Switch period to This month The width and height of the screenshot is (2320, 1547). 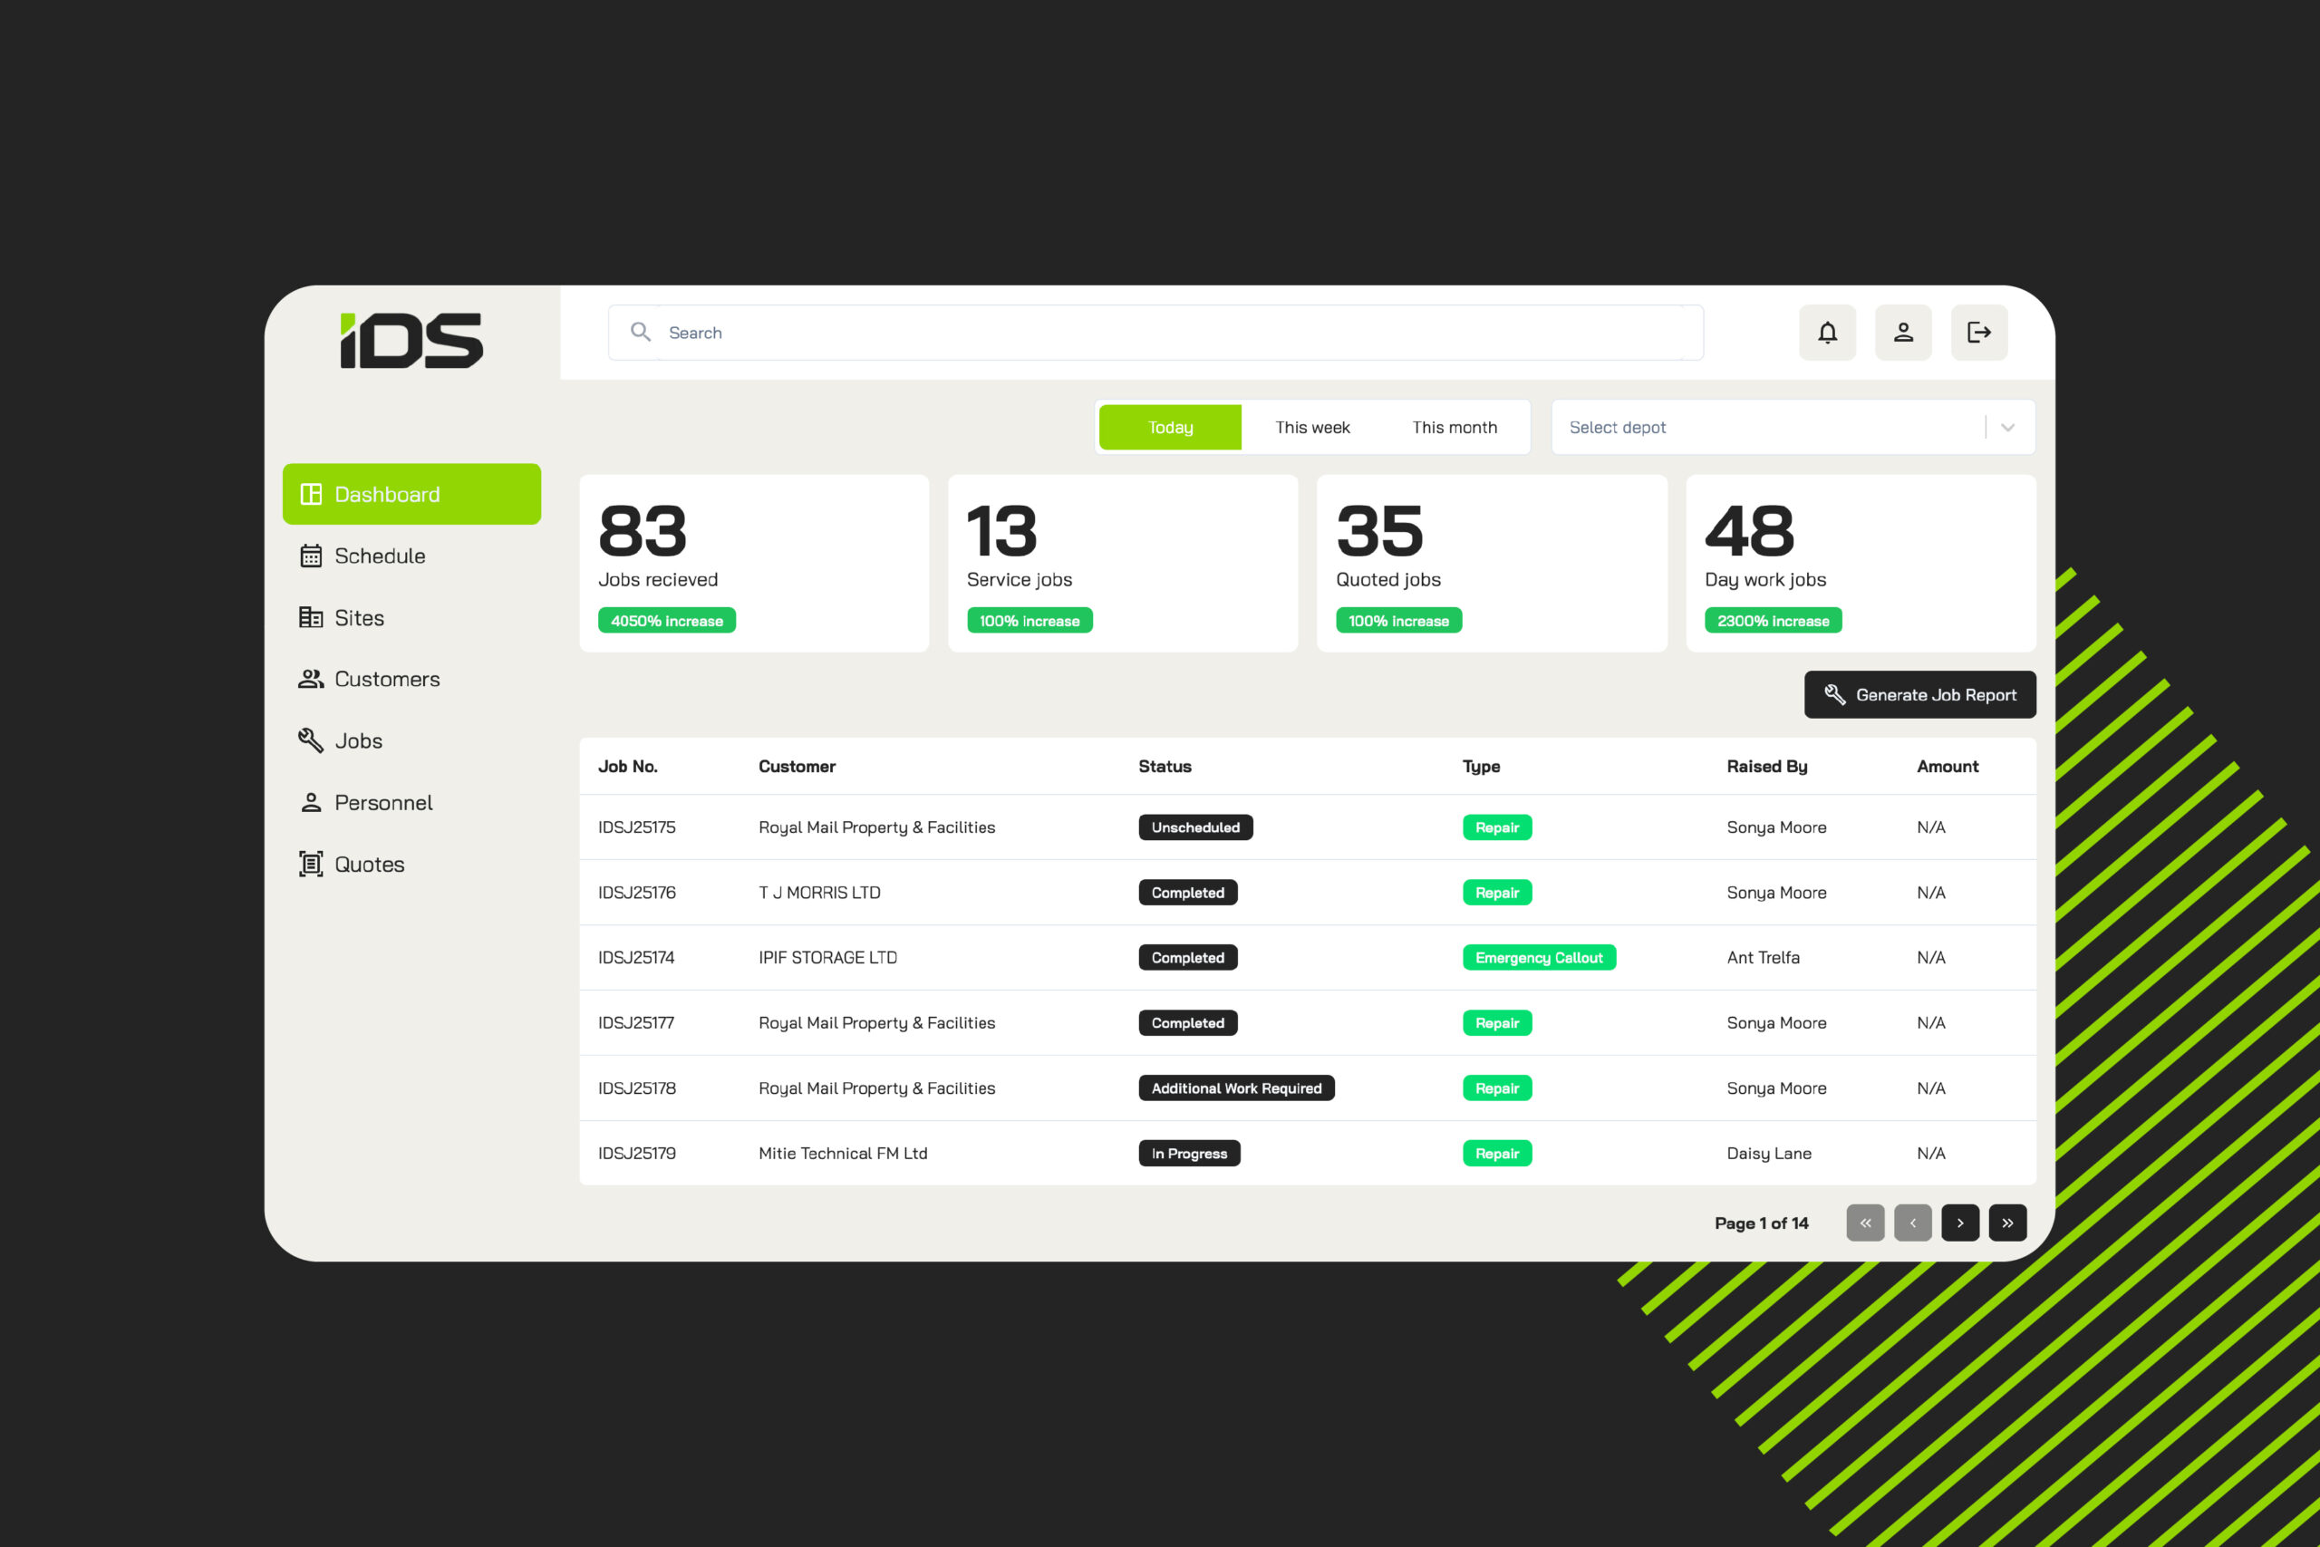(1454, 427)
